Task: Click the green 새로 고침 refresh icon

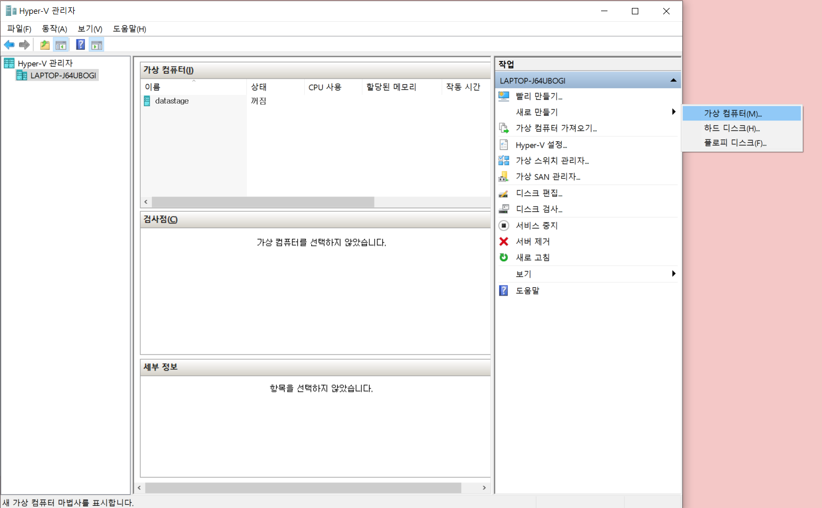Action: coord(504,257)
